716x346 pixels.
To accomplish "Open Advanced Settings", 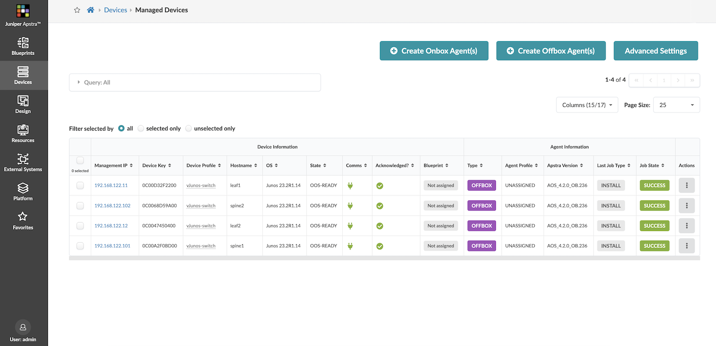I will click(656, 51).
